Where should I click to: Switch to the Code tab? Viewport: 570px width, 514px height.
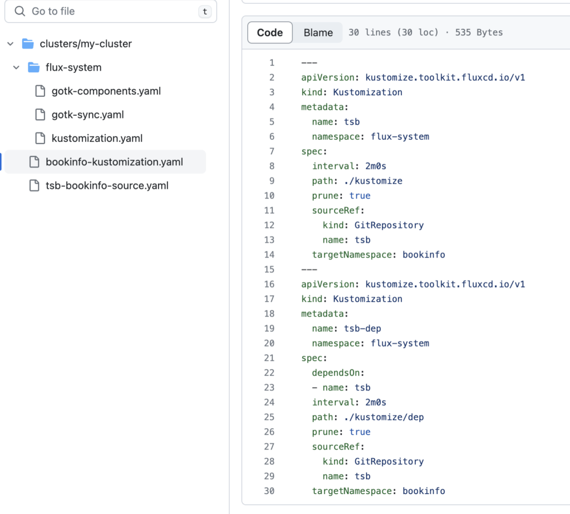click(x=270, y=32)
